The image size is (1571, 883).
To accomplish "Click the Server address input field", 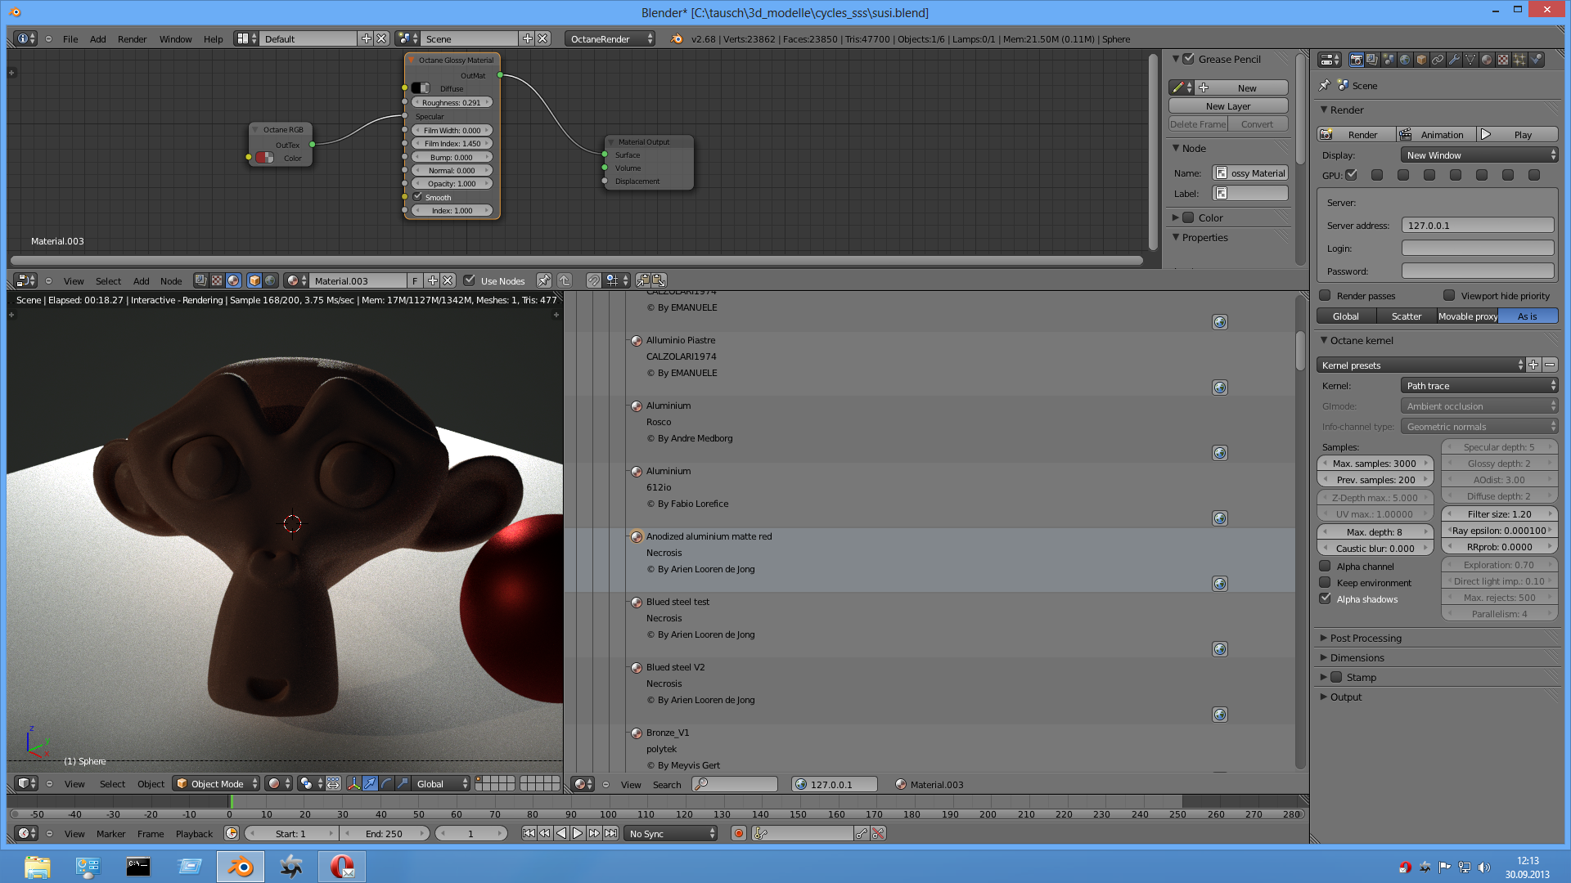I will click(1477, 225).
